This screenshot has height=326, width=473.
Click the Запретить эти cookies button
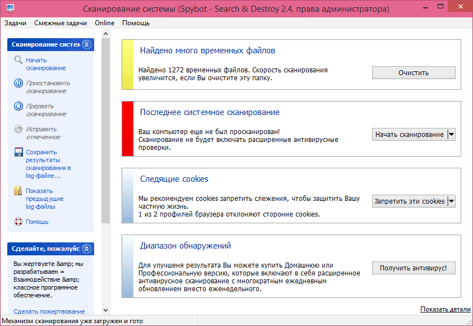click(x=410, y=201)
